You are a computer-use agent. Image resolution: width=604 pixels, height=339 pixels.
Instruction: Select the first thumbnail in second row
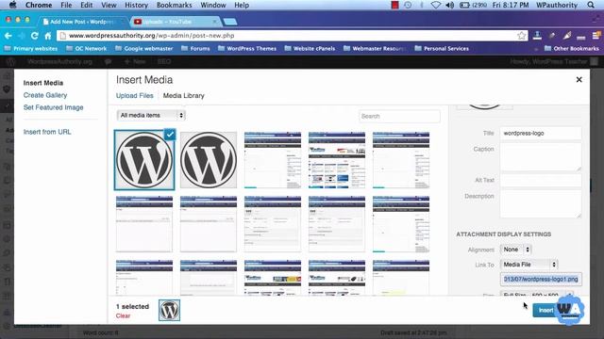click(x=144, y=224)
